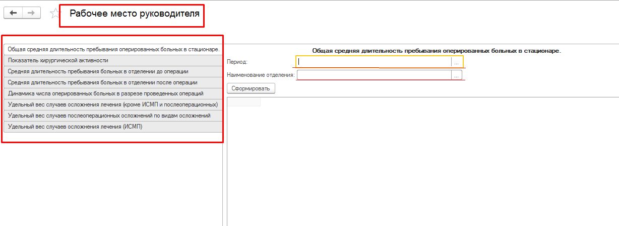Click the Наименование отделения input field
The width and height of the screenshot is (619, 226).
(373, 75)
